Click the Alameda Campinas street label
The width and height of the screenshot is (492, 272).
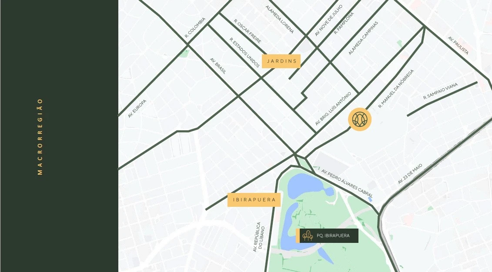click(x=363, y=38)
